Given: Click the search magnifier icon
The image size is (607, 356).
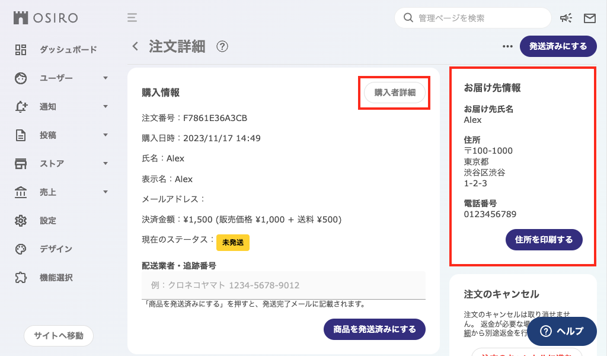Looking at the screenshot, I should [x=408, y=18].
